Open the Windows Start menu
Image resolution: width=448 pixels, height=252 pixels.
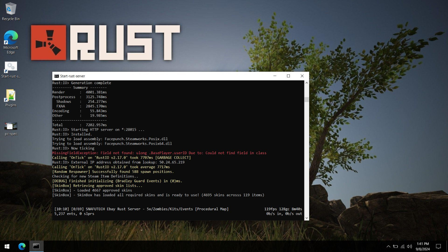(7, 246)
